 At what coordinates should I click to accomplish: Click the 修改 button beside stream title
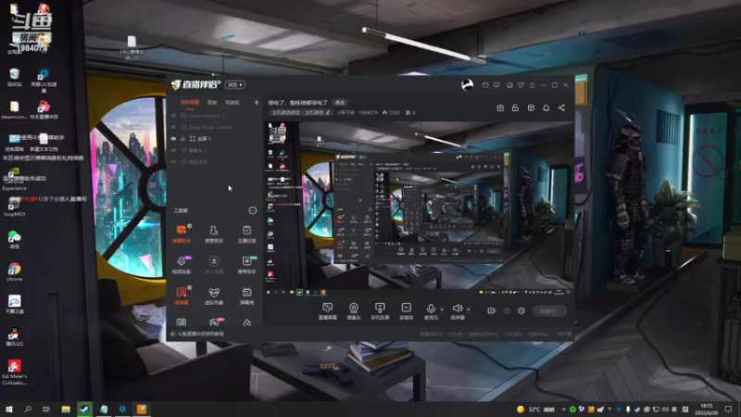click(x=340, y=102)
